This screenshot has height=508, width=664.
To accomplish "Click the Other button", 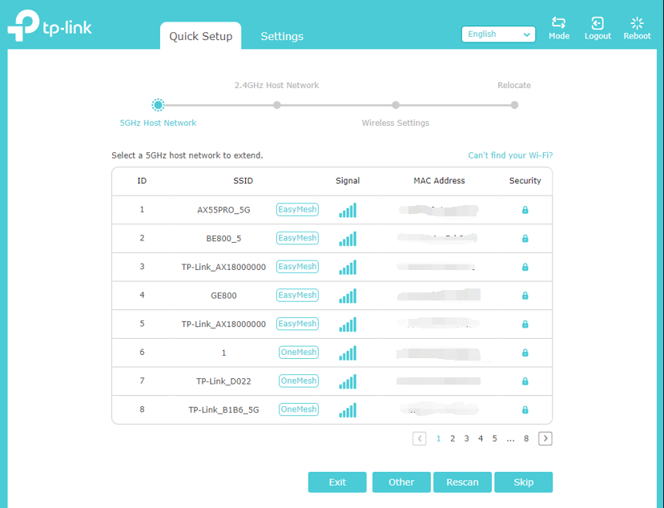I will click(x=401, y=482).
